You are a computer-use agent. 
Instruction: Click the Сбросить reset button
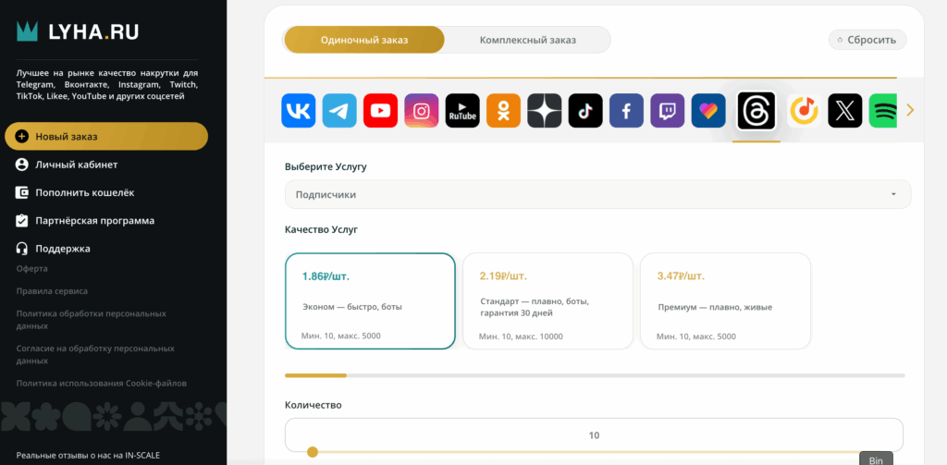click(867, 40)
